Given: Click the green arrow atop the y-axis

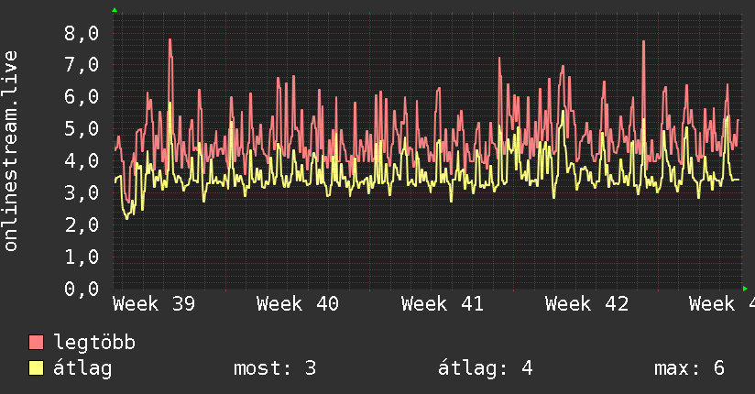Looking at the screenshot, I should click(115, 10).
